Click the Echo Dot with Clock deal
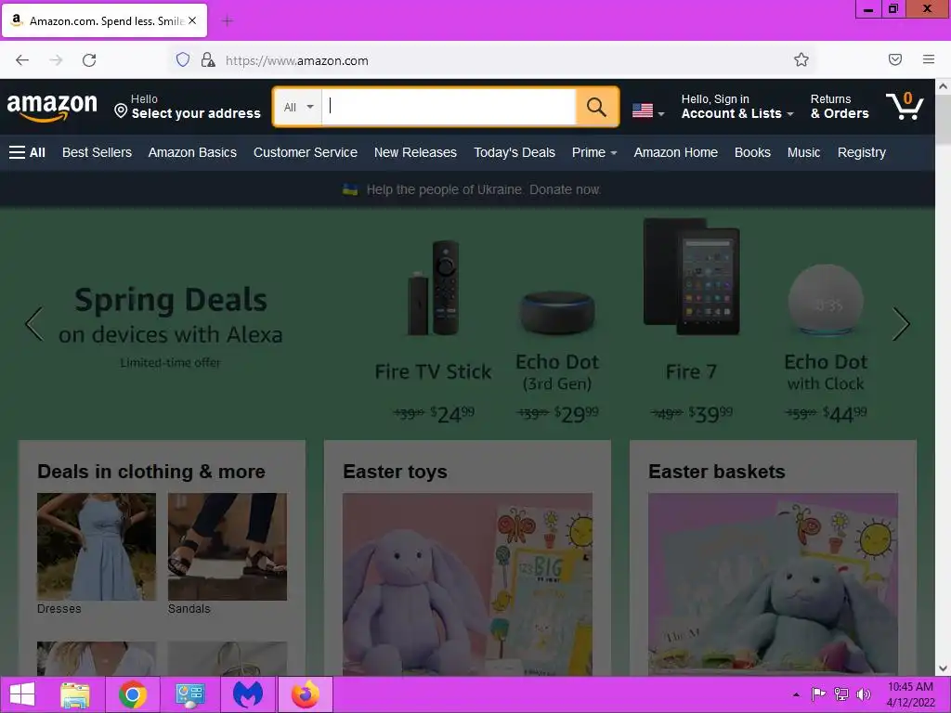951x713 pixels. coord(826,344)
